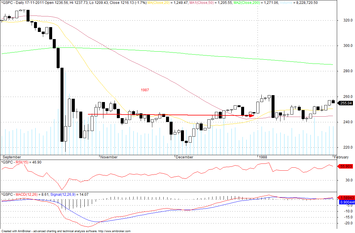Viewport: 355px width, 233px height.
Task: Click the 1988 date axis label
Action: click(263, 157)
